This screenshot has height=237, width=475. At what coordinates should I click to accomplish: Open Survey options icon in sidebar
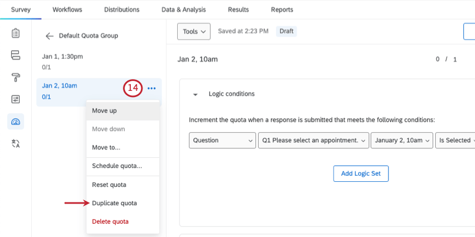click(x=16, y=99)
